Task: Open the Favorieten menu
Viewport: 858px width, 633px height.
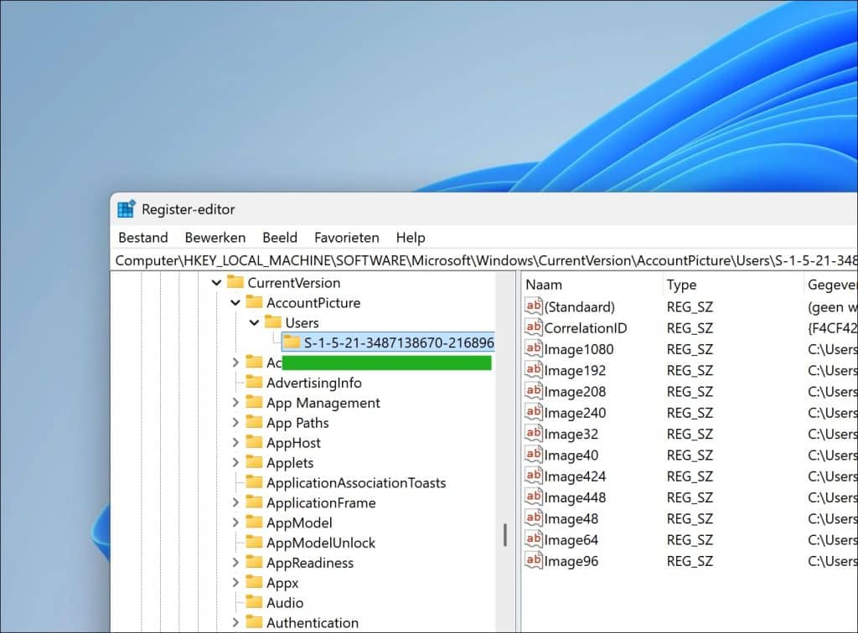Action: 346,237
